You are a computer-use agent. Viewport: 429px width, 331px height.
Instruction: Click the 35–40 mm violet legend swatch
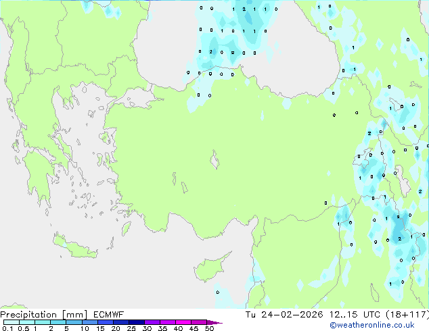point(168,322)
